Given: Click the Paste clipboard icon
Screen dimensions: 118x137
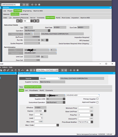Looking at the screenshot, I should (19, 70).
